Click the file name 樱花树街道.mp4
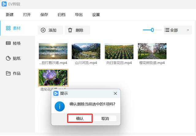This screenshot has height=136, width=196. pos(152,63)
